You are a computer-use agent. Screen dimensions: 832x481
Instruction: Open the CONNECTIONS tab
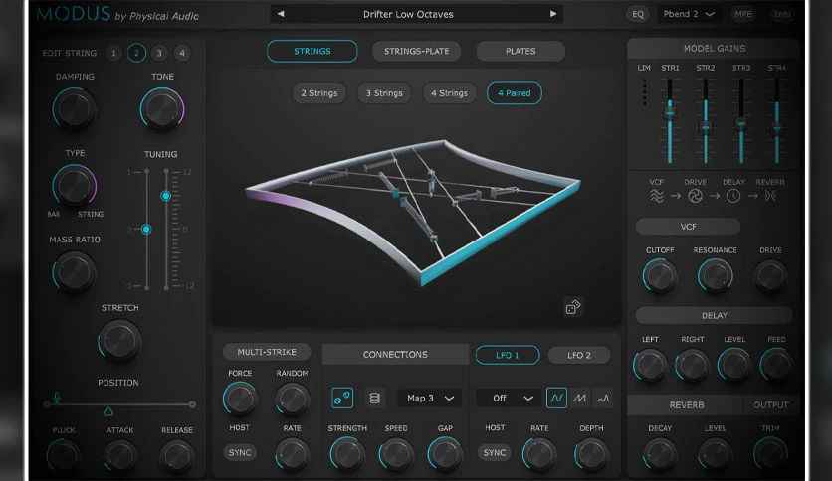click(x=395, y=355)
